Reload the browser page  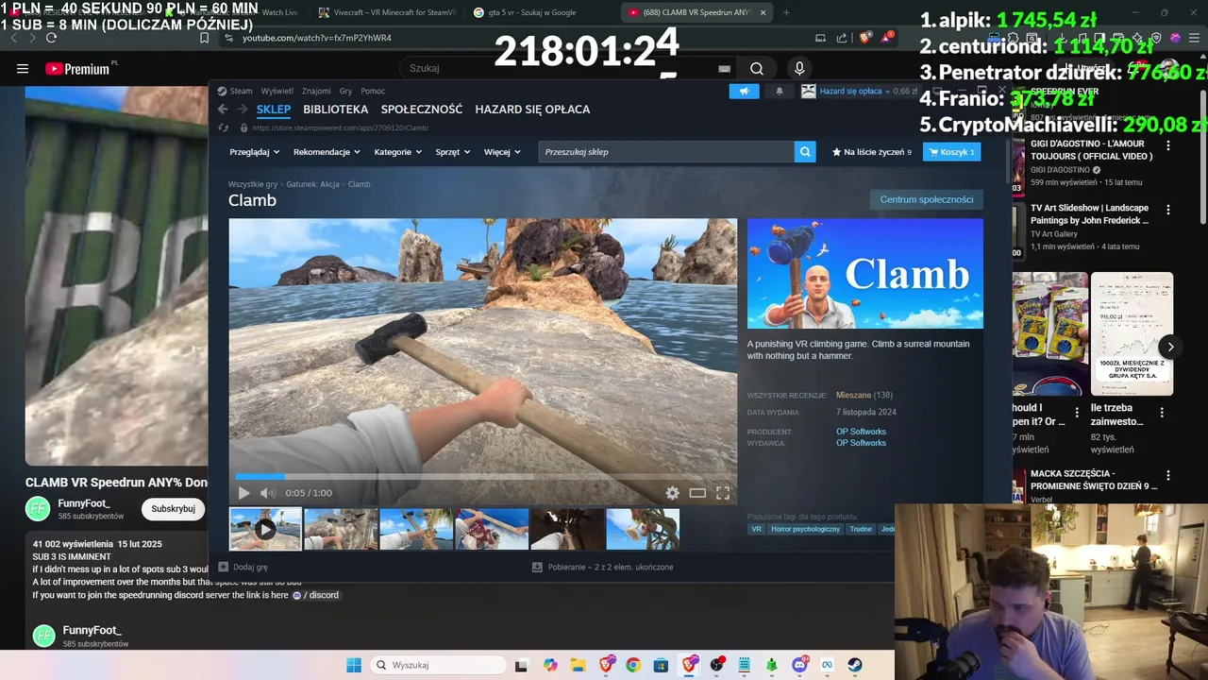[51, 38]
